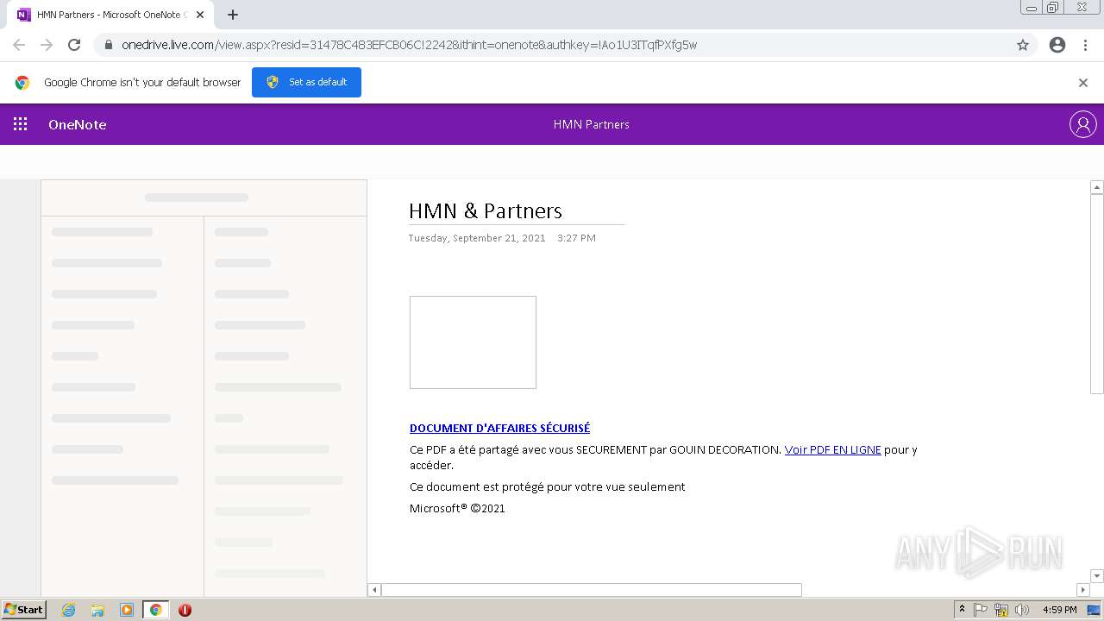1104x621 pixels.
Task: Click the vertical scrollbar thumb
Action: click(x=1097, y=294)
